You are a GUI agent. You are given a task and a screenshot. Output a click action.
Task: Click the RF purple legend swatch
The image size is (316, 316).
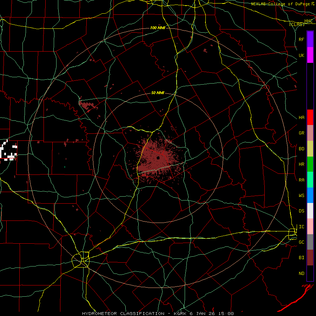click(310, 39)
